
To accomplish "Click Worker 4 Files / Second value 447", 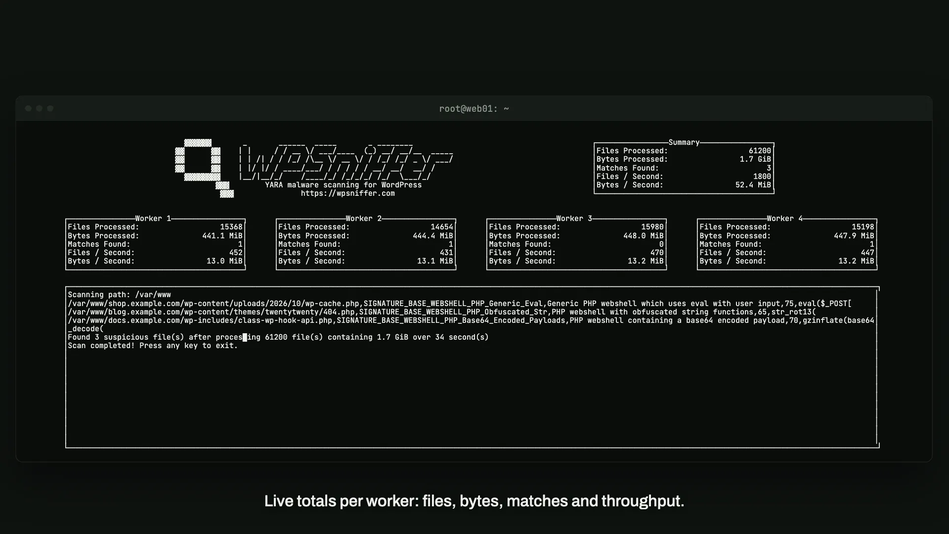I will tap(867, 253).
